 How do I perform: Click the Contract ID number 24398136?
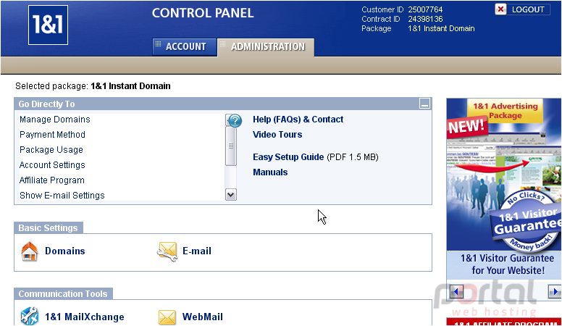coord(425,19)
